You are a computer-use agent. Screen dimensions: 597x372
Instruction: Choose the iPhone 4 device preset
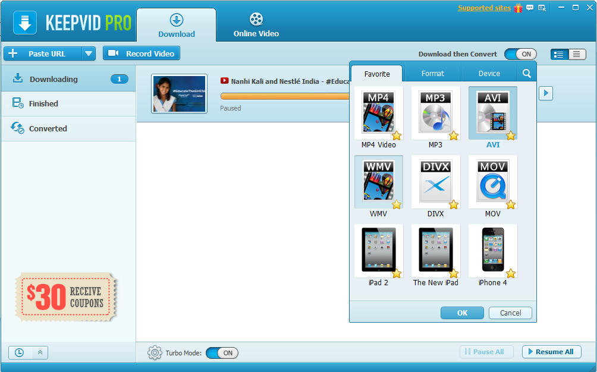pyautogui.click(x=493, y=251)
